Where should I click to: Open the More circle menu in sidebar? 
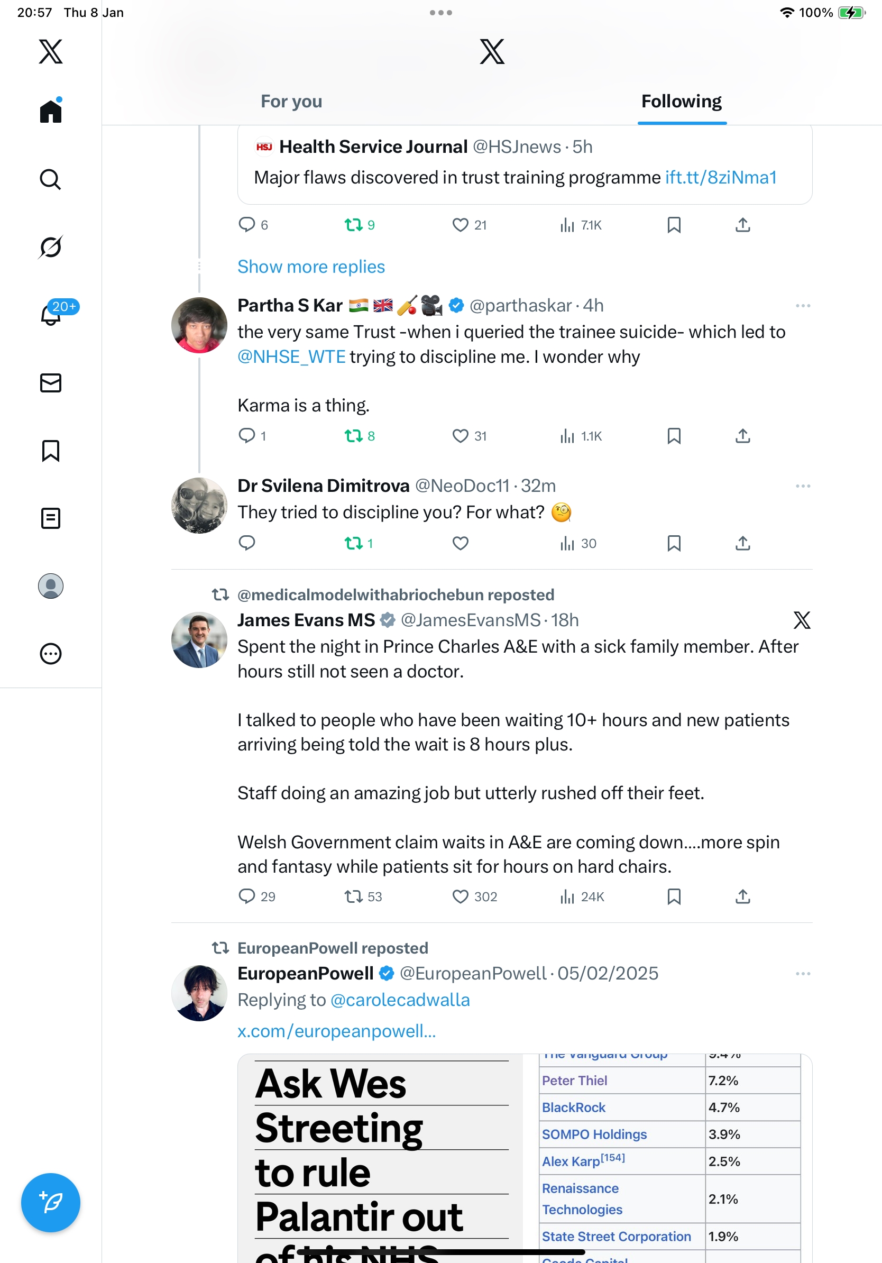[x=50, y=654]
